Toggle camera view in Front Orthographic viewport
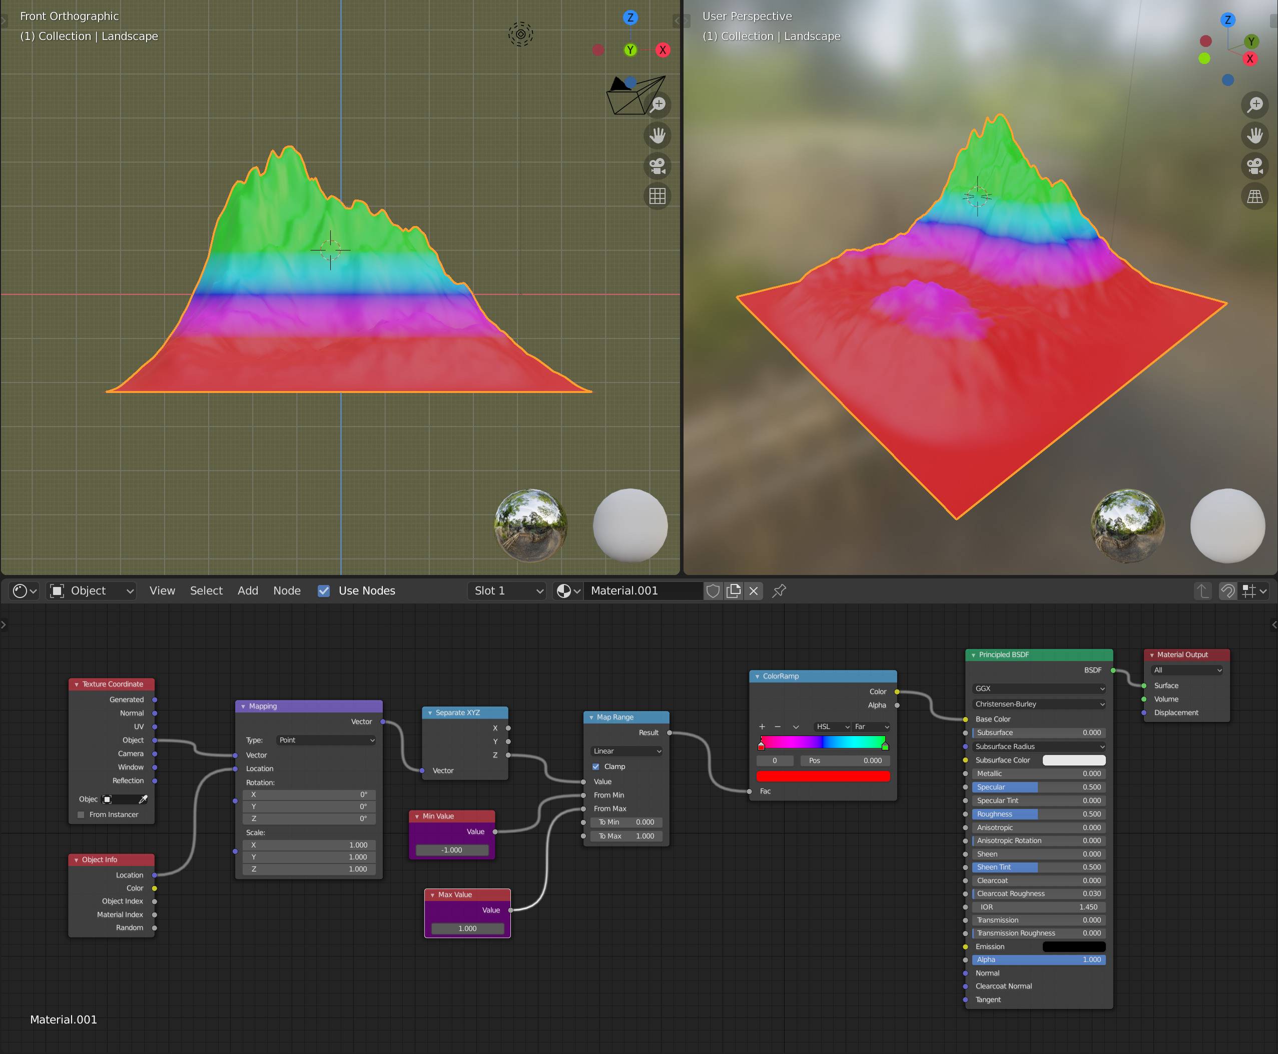The width and height of the screenshot is (1278, 1054). pyautogui.click(x=658, y=165)
